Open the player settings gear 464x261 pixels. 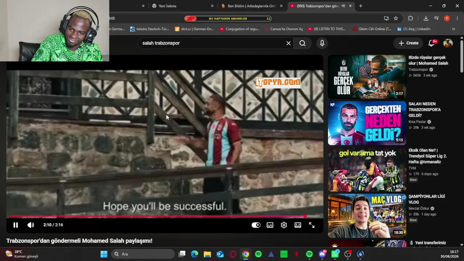284,225
